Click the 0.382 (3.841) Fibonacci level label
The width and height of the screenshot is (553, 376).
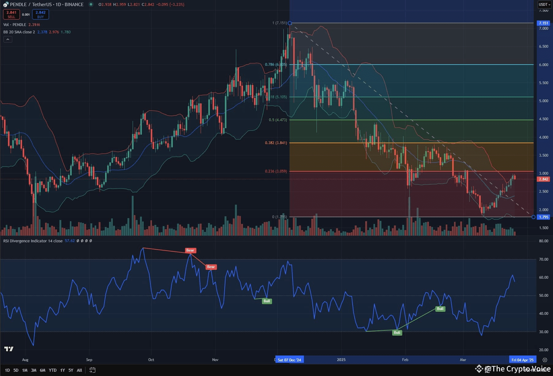point(276,143)
